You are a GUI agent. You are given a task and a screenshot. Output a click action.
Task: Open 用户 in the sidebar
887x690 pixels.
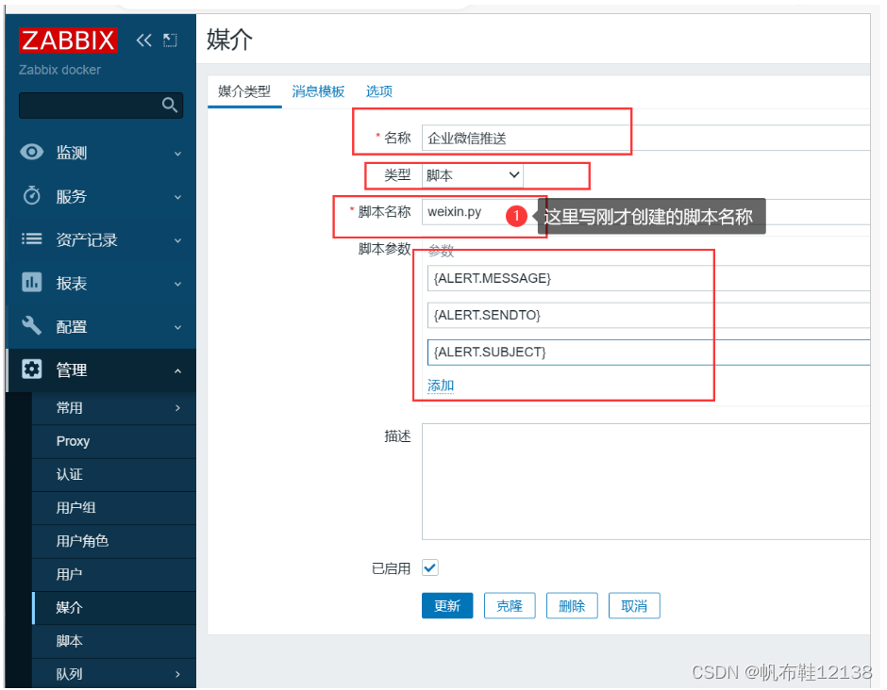point(113,574)
